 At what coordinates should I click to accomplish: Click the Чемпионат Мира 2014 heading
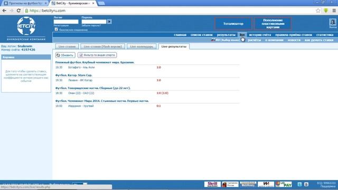pyautogui.click(x=102, y=101)
